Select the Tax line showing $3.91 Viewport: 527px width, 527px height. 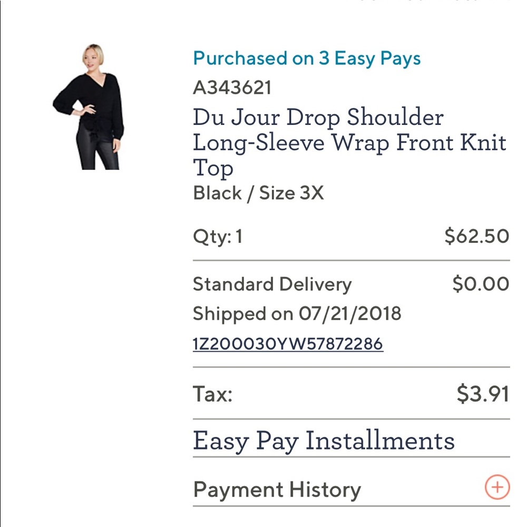pyautogui.click(x=212, y=394)
